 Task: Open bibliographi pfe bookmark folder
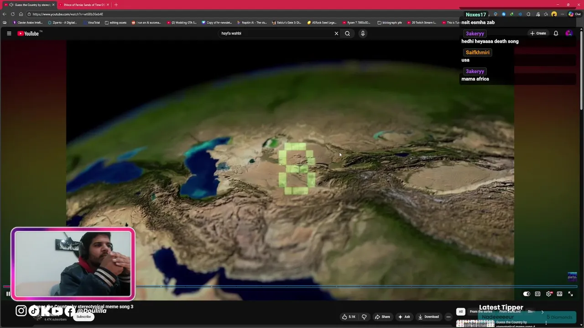pyautogui.click(x=390, y=22)
